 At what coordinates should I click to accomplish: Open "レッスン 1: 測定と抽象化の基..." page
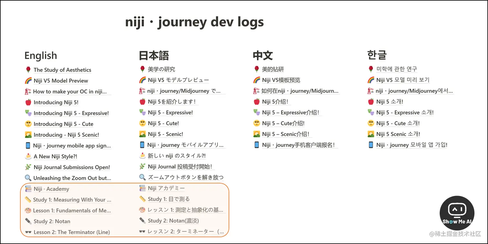pyautogui.click(x=185, y=210)
